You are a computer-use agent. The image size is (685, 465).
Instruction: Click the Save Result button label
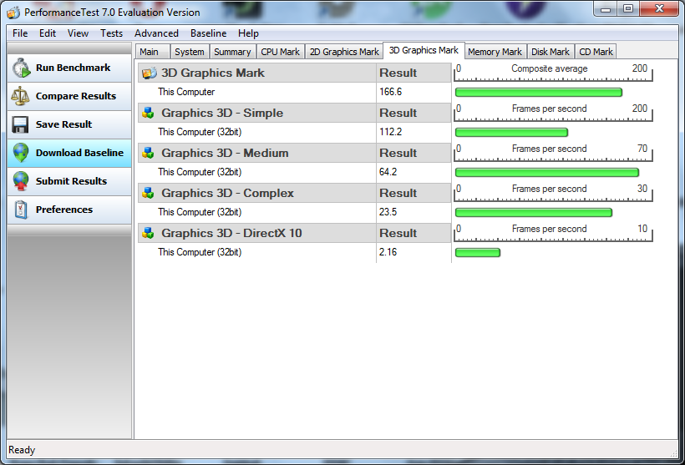point(63,124)
